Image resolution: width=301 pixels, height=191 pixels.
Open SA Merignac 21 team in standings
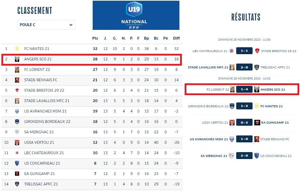(39, 132)
